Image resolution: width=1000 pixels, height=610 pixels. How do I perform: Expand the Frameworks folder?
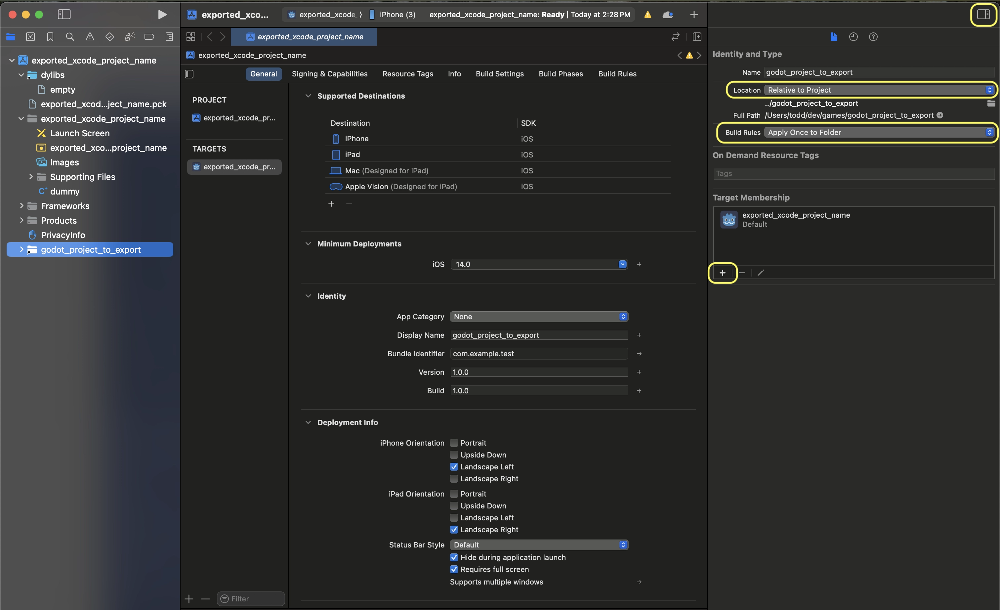coord(21,206)
